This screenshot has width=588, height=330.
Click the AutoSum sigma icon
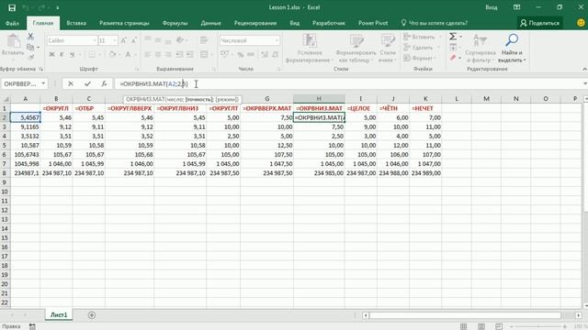click(x=453, y=37)
